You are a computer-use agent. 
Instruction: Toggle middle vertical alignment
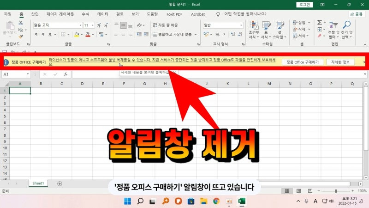coord(123,25)
